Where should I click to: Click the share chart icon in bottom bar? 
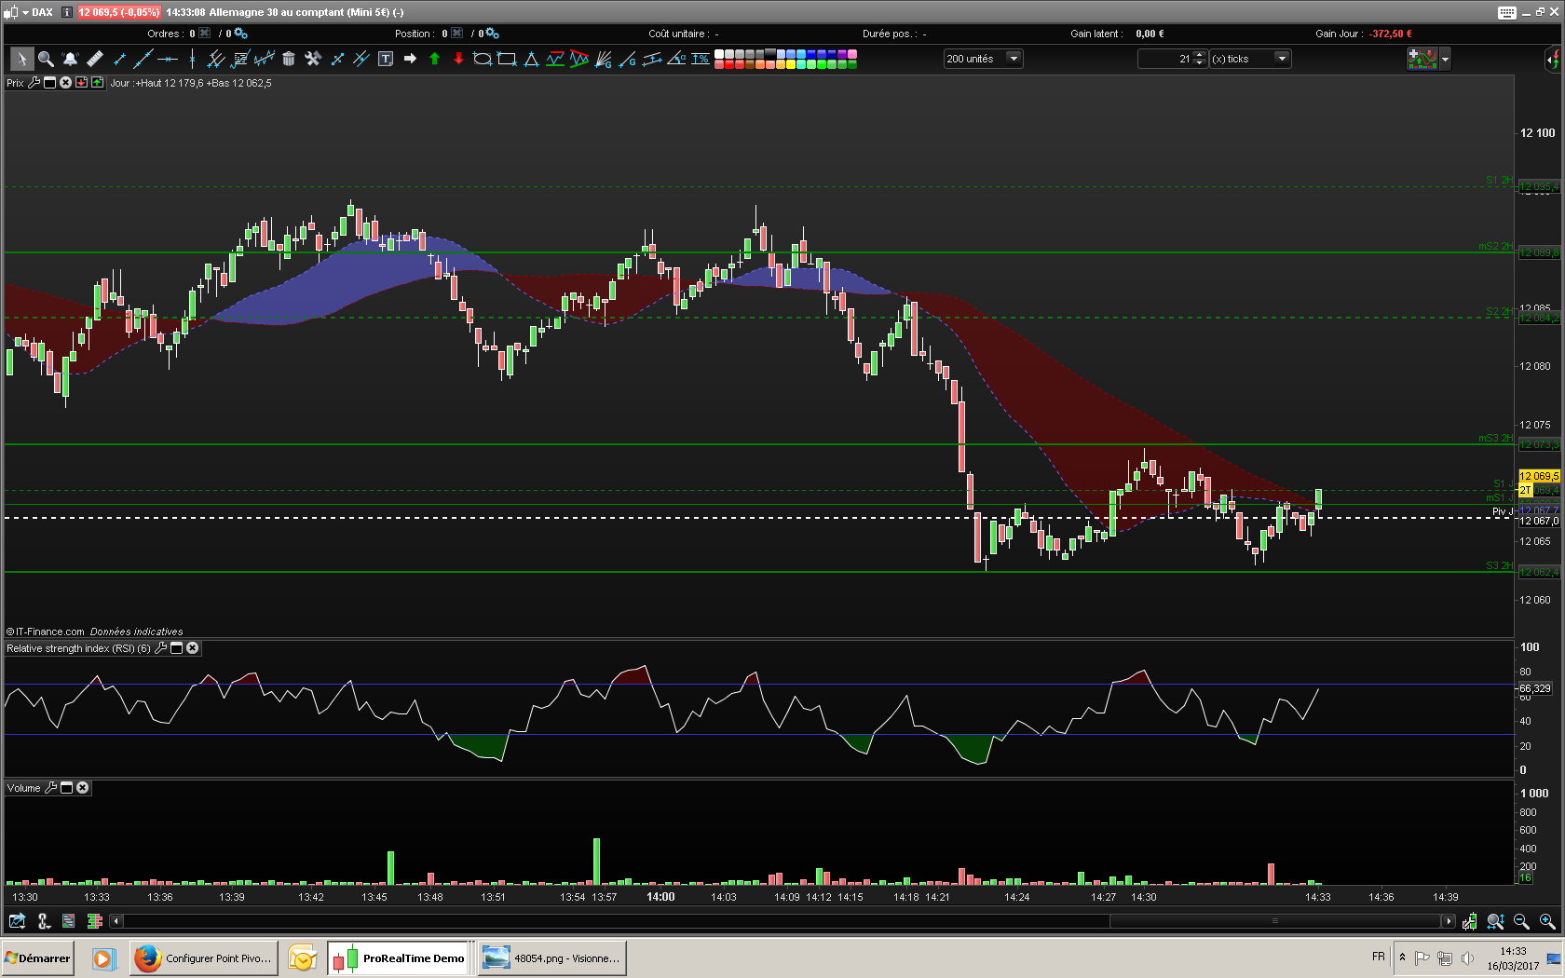[x=17, y=921]
